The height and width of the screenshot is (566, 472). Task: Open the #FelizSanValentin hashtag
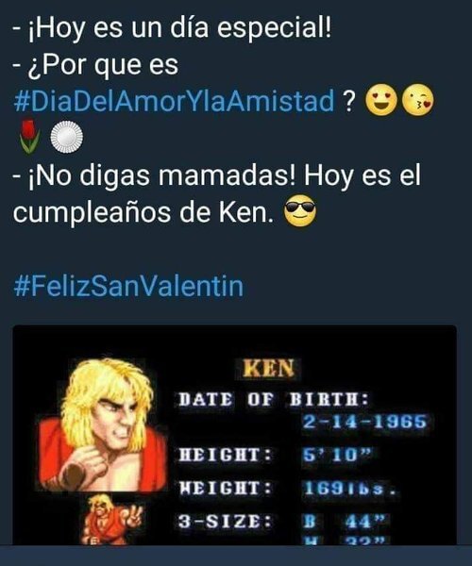click(128, 287)
